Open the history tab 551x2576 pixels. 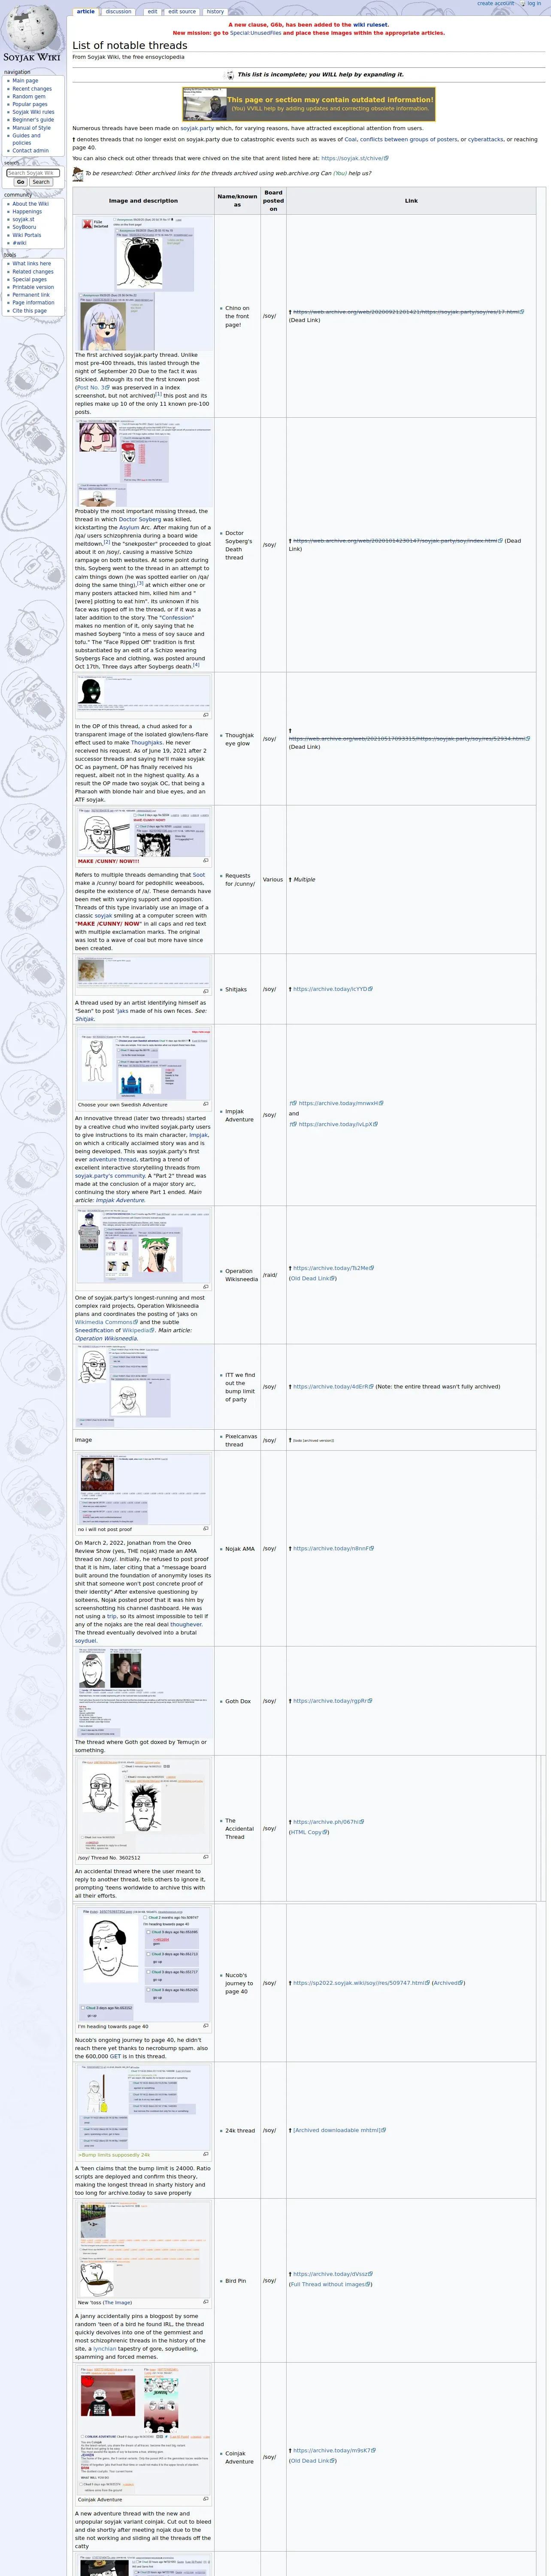point(215,12)
